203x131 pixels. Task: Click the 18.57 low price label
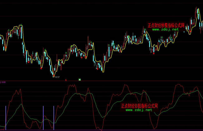coord(57,77)
